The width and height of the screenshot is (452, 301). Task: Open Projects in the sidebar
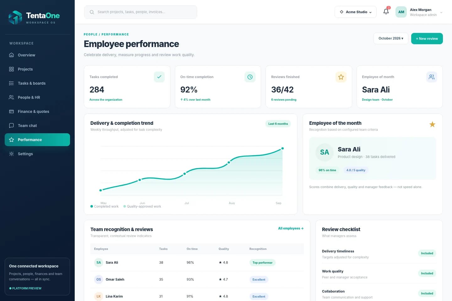[37, 69]
